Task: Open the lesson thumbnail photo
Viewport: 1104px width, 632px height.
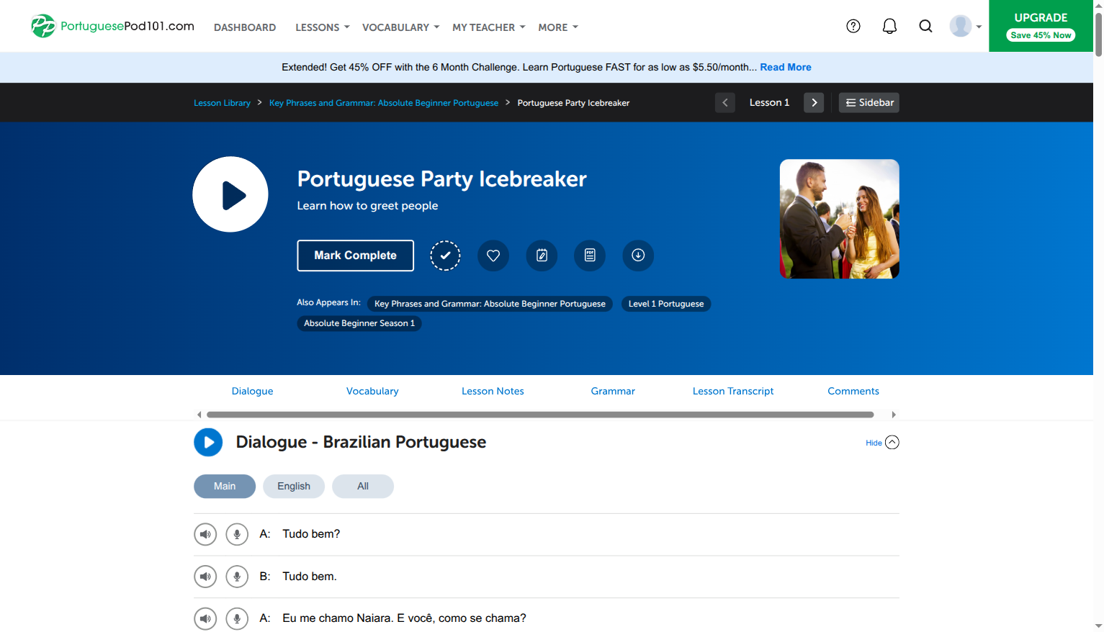Action: pos(840,219)
